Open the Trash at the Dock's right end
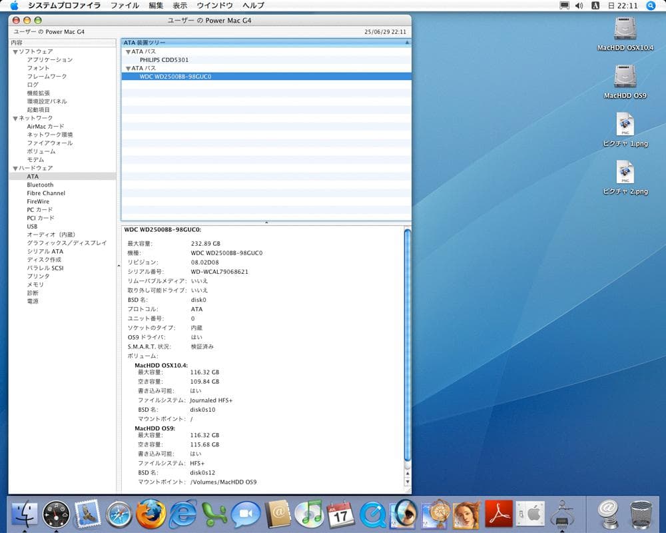 coord(639,513)
